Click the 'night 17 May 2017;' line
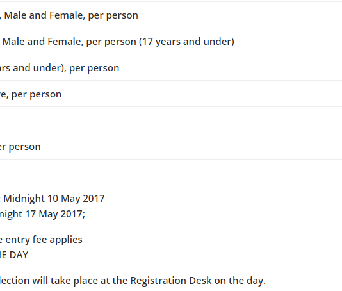Viewport: 342px width, 291px height. click(42, 214)
